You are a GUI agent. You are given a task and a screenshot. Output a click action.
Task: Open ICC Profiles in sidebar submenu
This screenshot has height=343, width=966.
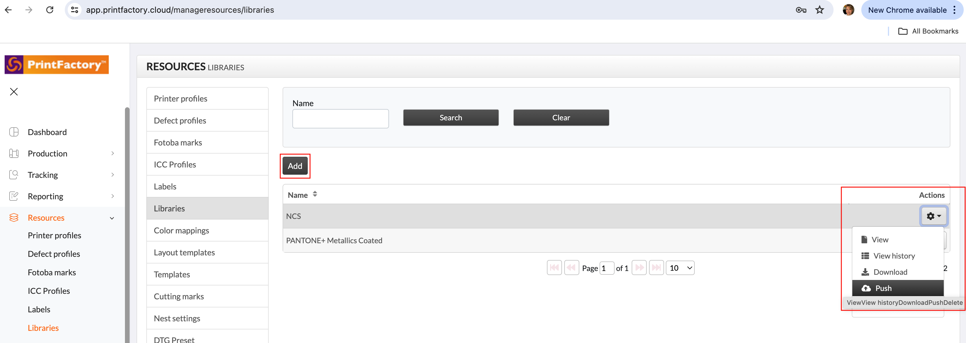coord(49,291)
